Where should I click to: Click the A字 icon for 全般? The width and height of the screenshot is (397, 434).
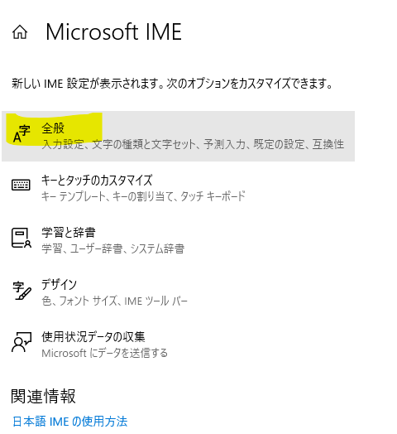coord(22,133)
